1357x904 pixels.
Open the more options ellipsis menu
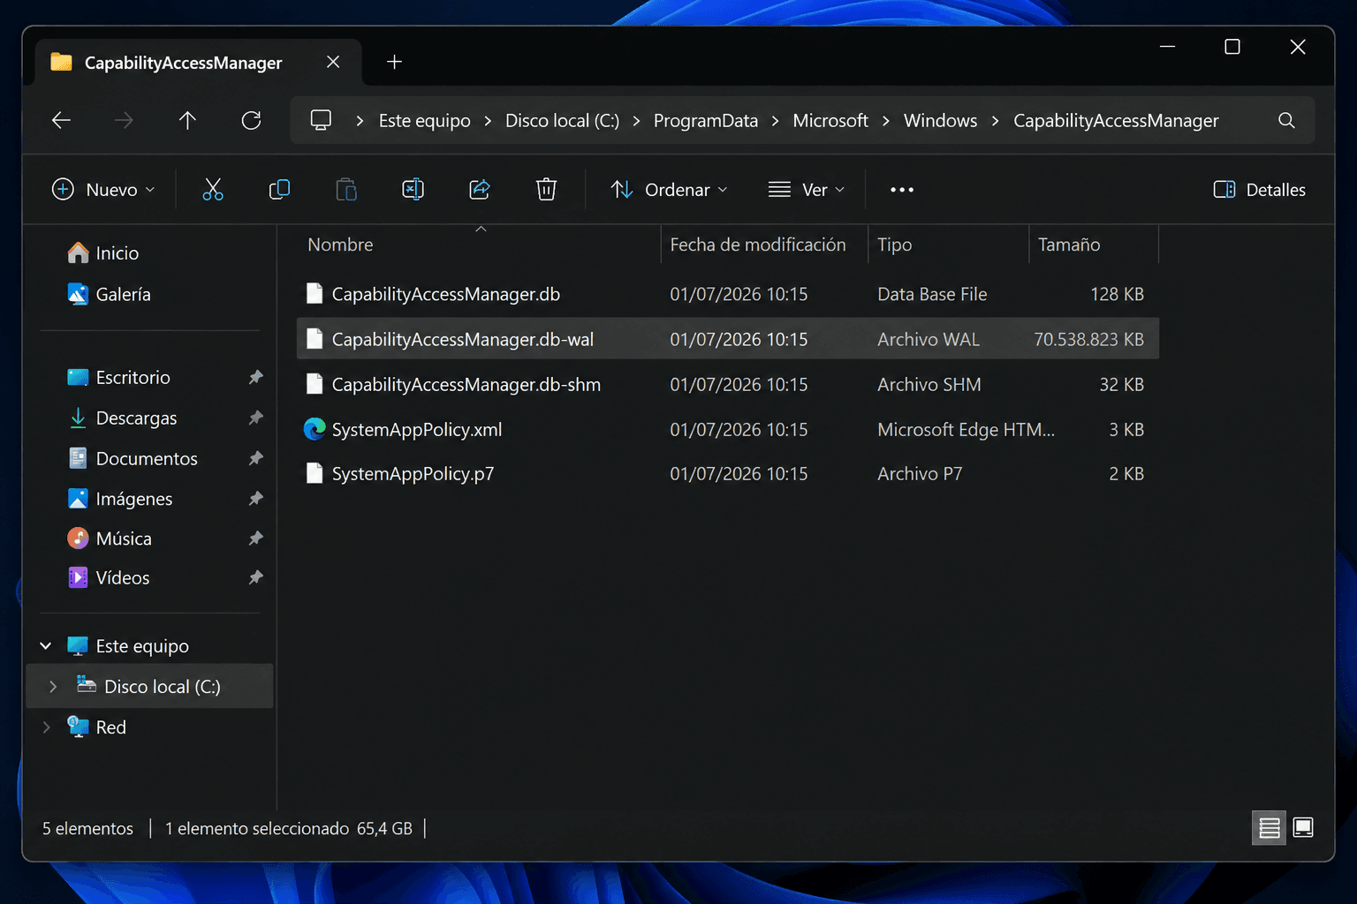[x=902, y=190]
